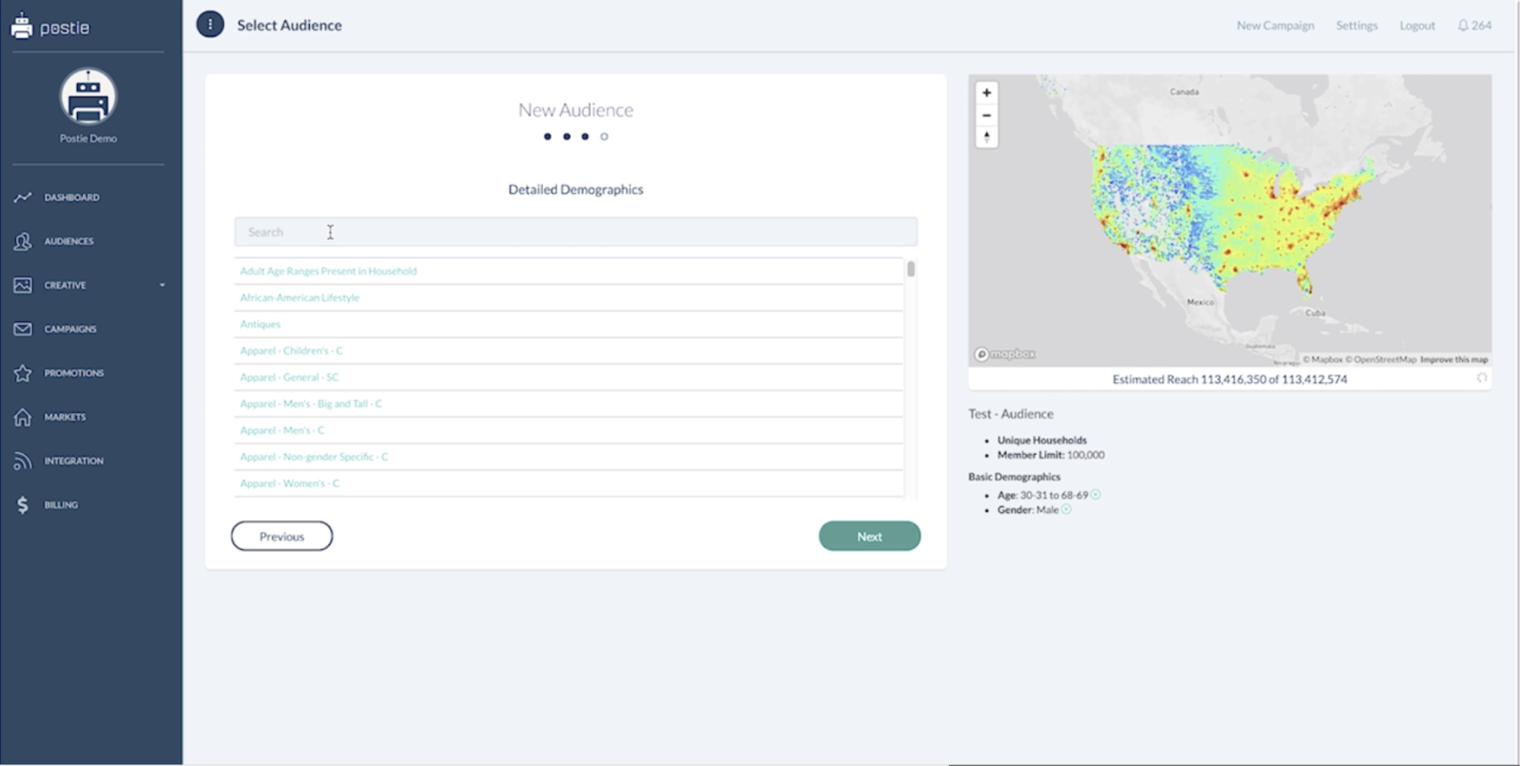Open Audiences via its people icon
This screenshot has width=1521, height=766.
[x=22, y=242]
